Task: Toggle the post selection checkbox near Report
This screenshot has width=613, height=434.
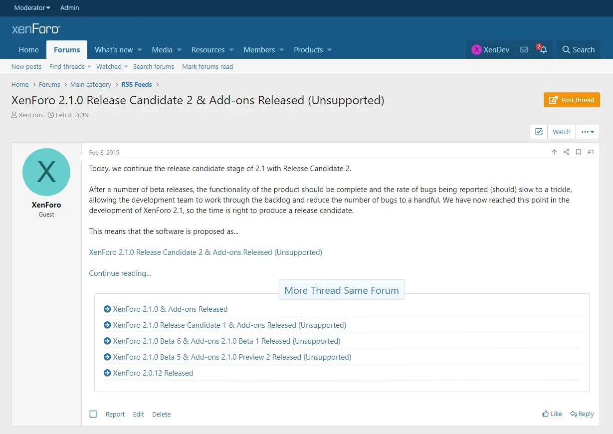Action: coord(93,414)
